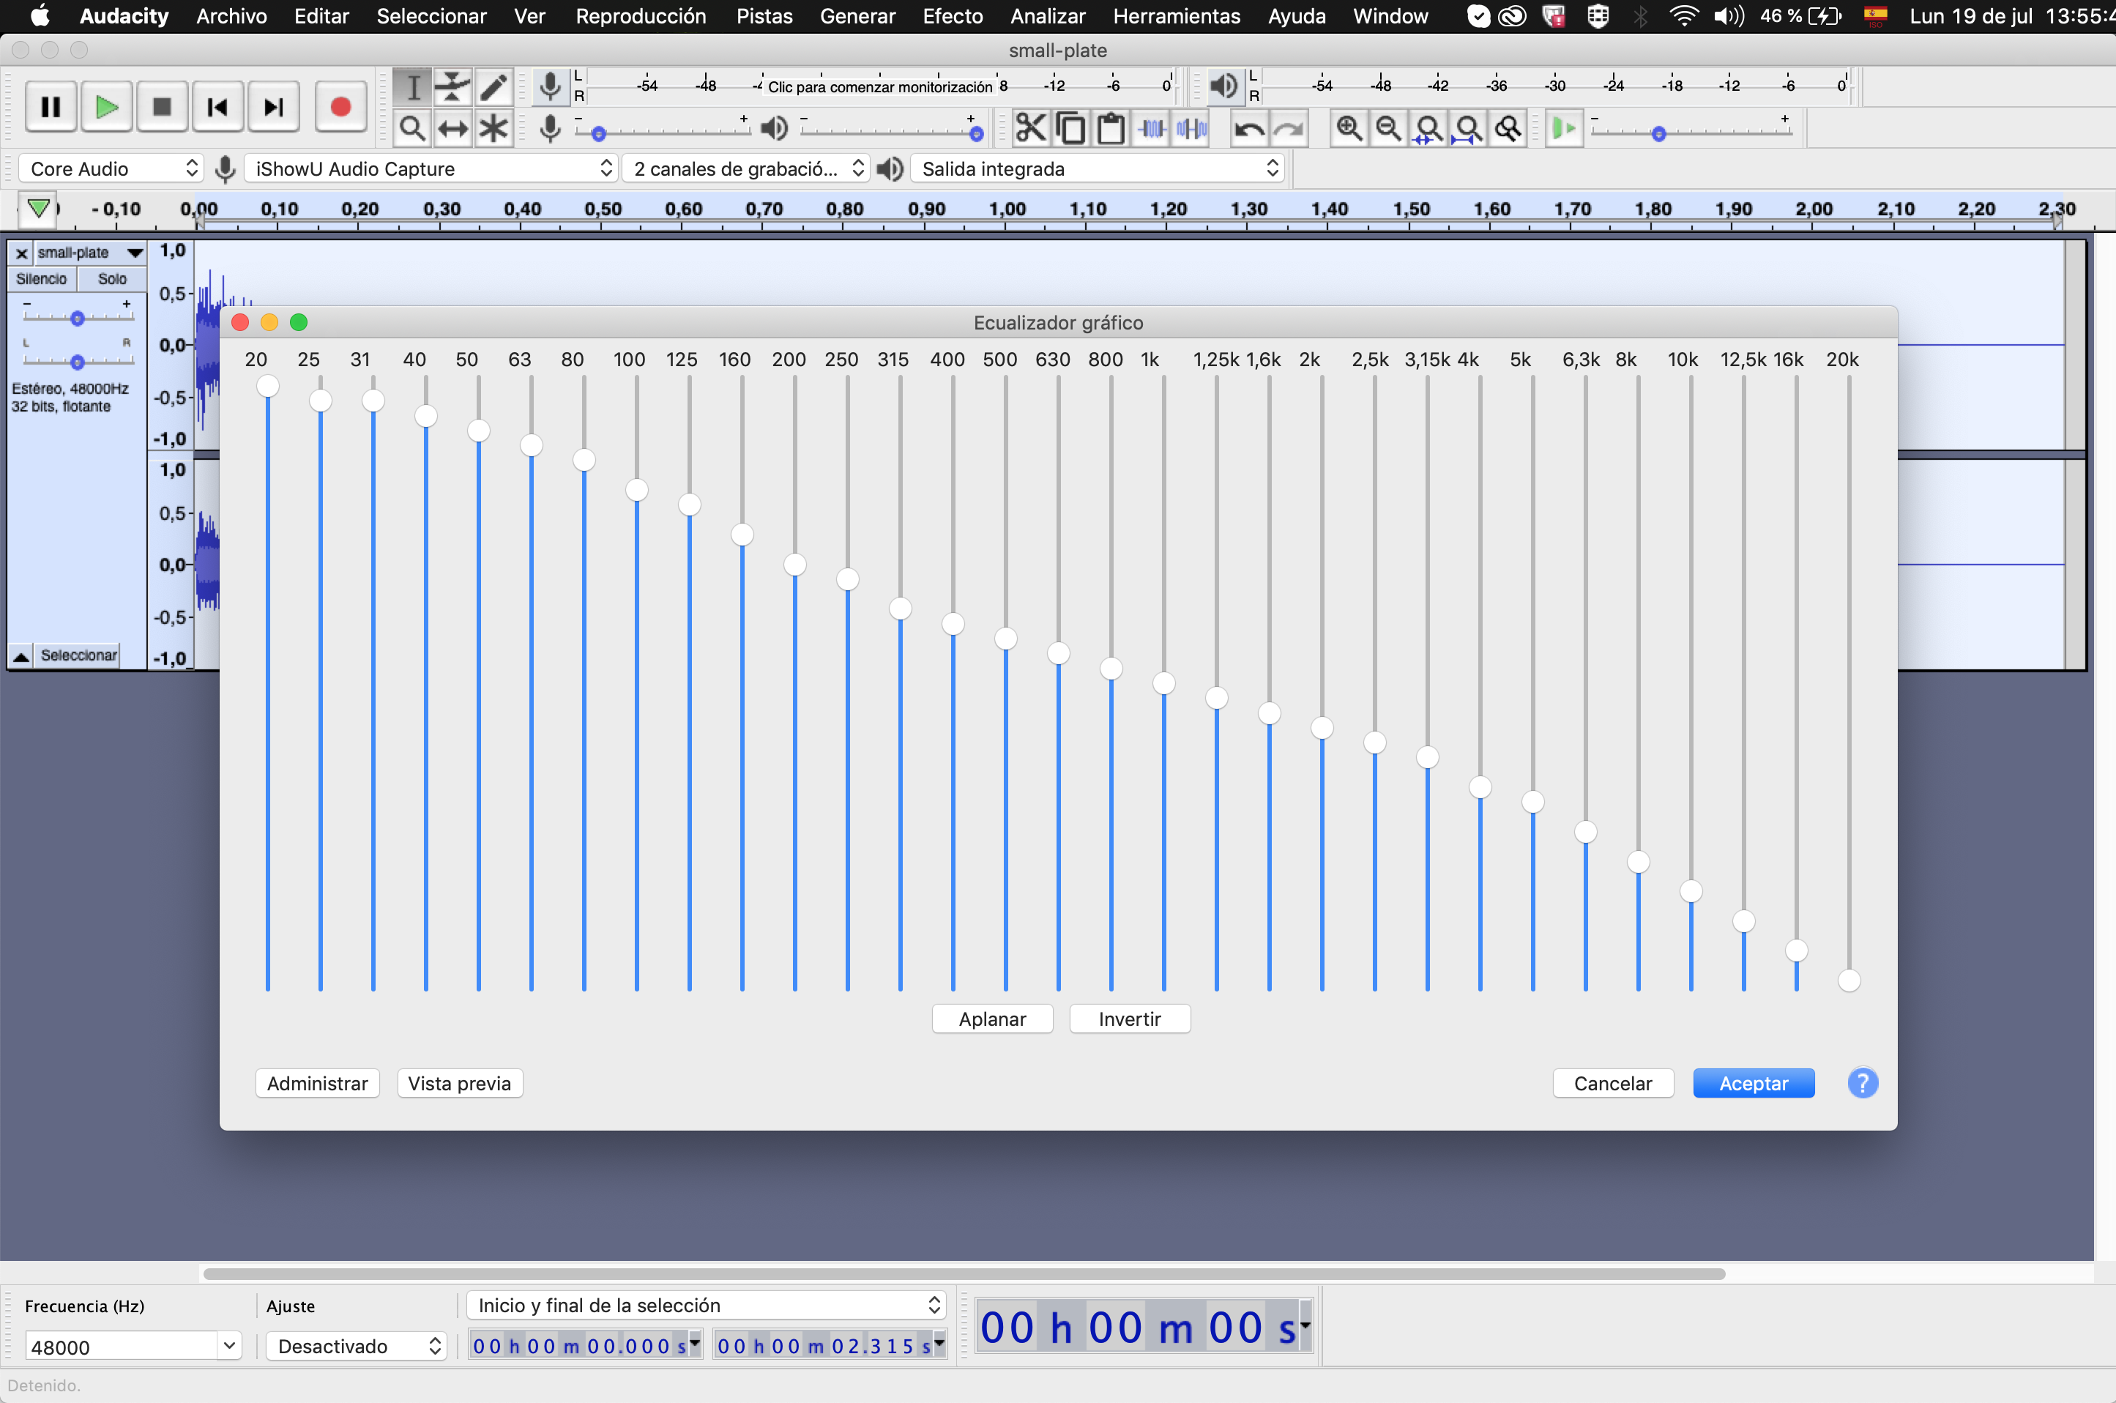The height and width of the screenshot is (1403, 2116).
Task: Open the Ajuste Desactivado dropdown
Action: click(356, 1347)
